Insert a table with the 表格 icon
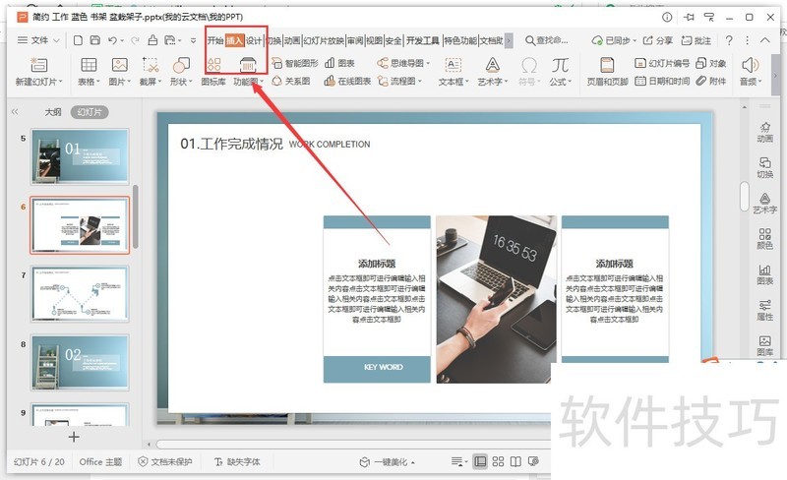Image resolution: width=787 pixels, height=480 pixels. 89,65
